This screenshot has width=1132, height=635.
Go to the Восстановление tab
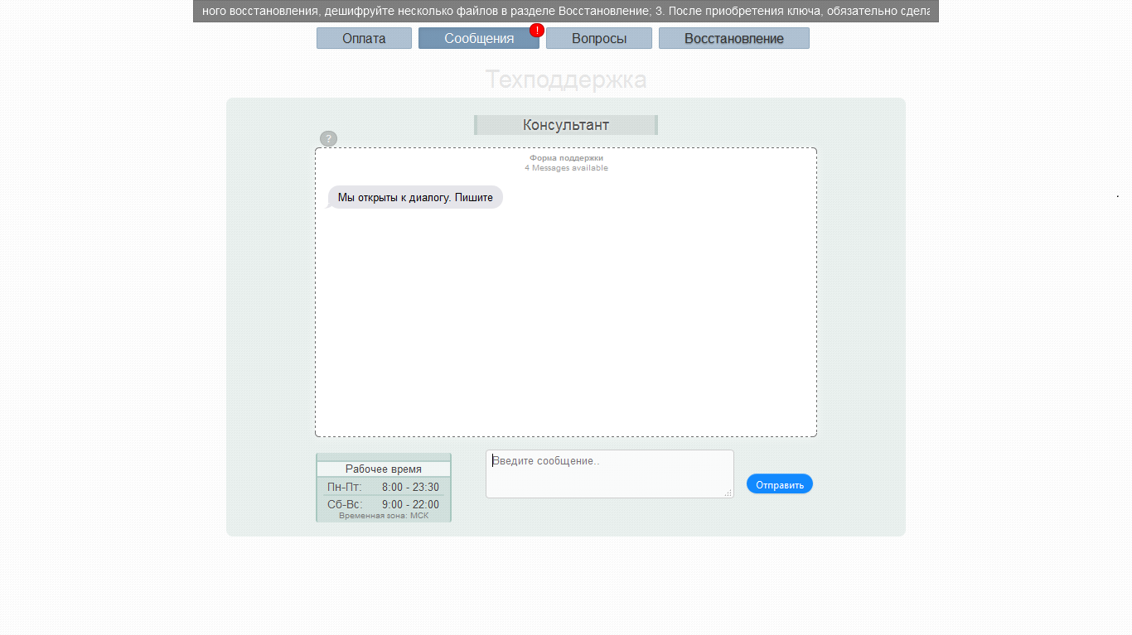click(x=733, y=39)
